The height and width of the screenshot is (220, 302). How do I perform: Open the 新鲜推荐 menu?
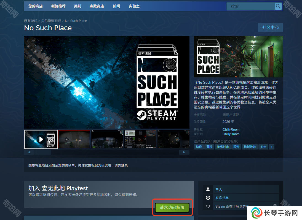pyautogui.click(x=58, y=6)
